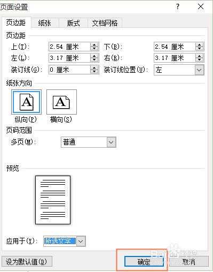Decrease the bottom margin 下(B) value
Screen dimensions: 213x272
point(199,49)
